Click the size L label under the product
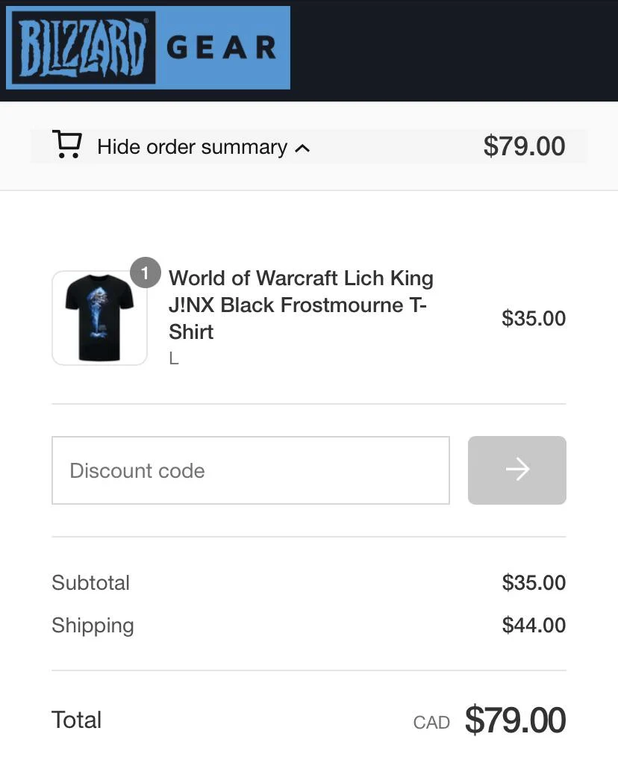The image size is (618, 766). click(172, 358)
